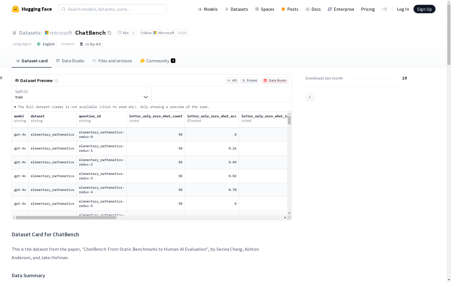Expand the more navigation menu icon
This screenshot has height=282, width=451.
coord(384,9)
